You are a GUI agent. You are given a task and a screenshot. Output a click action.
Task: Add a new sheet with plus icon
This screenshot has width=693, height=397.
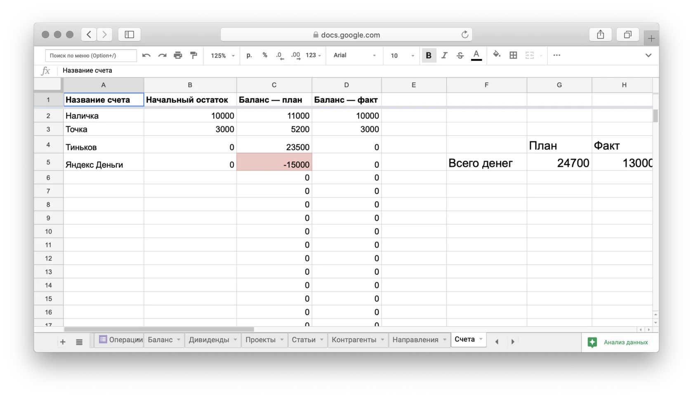pos(63,342)
